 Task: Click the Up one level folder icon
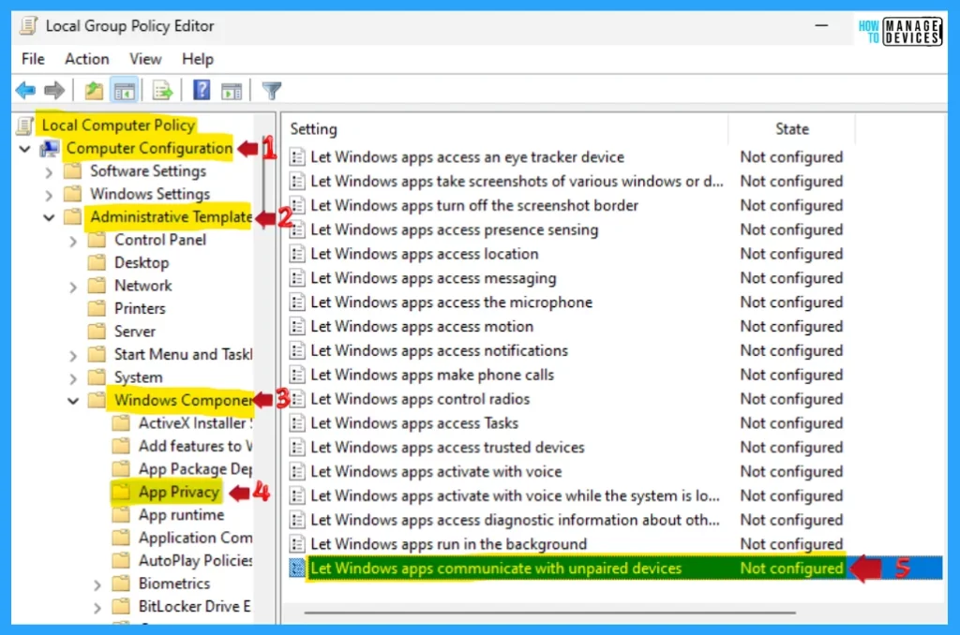click(x=94, y=91)
